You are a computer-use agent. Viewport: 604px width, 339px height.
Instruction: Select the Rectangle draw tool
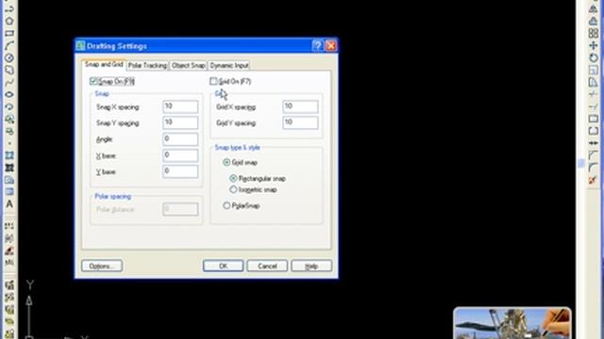(9, 34)
